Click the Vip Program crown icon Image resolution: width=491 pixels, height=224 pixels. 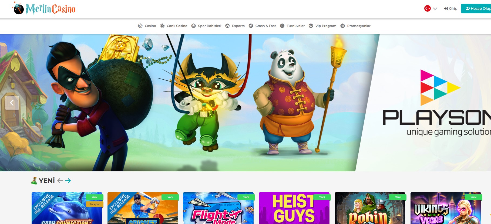311,26
